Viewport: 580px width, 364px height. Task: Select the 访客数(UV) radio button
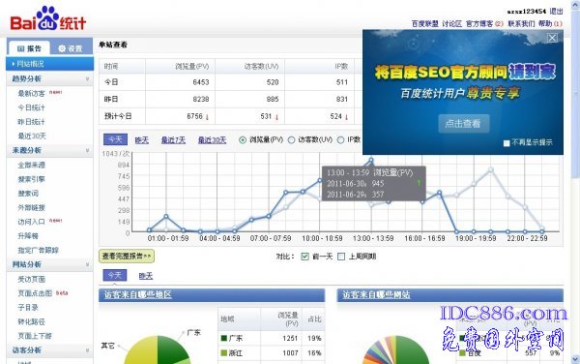292,140
